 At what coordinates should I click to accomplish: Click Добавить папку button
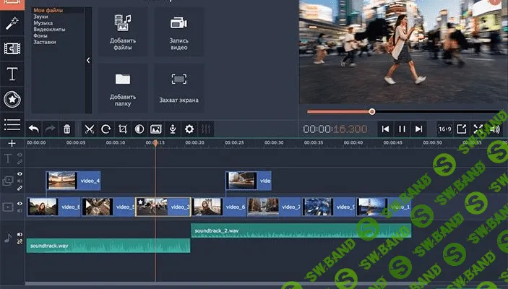[x=123, y=88]
